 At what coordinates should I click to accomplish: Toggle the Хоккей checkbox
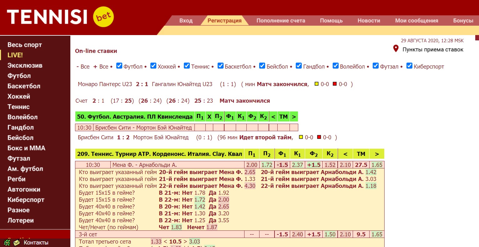pos(153,66)
